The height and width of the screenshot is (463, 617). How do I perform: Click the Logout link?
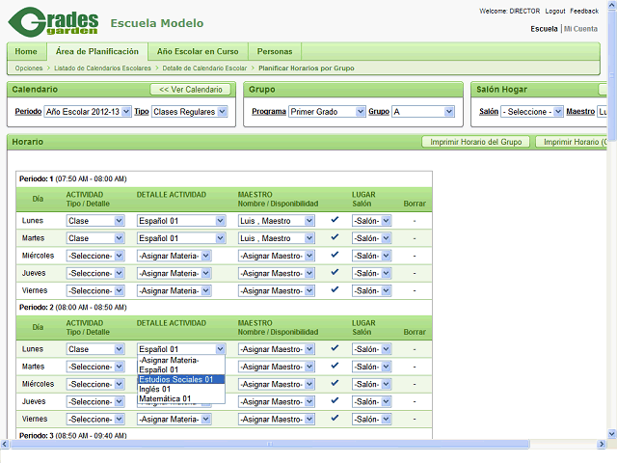(x=554, y=12)
